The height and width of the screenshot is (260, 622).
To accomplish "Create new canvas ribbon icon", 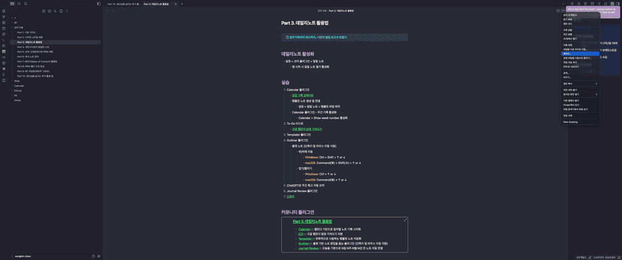I will (4, 22).
